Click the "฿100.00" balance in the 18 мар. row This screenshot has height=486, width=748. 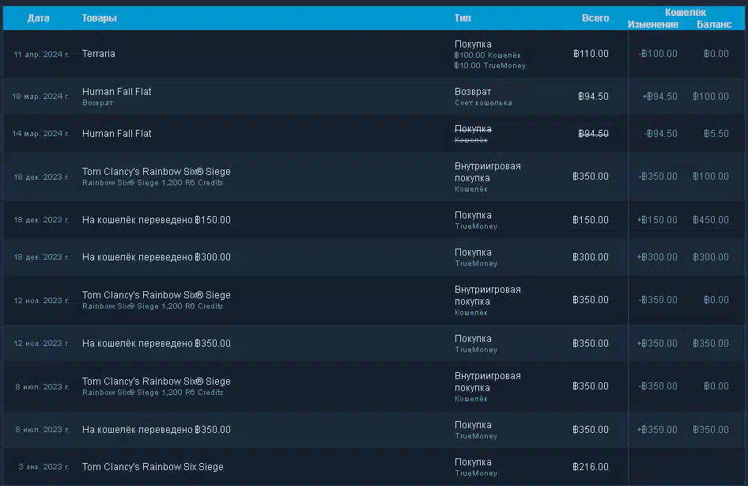[711, 97]
